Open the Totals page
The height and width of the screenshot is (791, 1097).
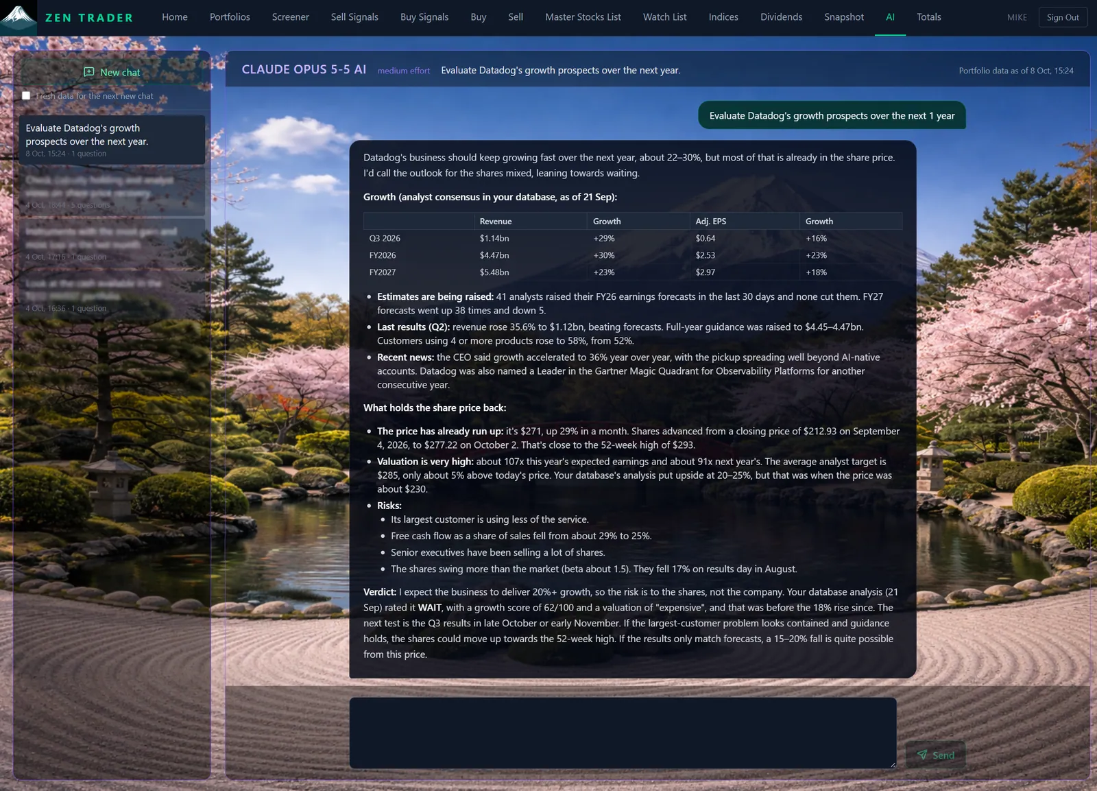coord(929,17)
